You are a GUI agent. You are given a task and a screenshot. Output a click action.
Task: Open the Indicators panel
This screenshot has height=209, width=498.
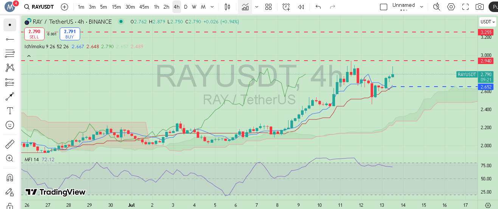coord(245,7)
